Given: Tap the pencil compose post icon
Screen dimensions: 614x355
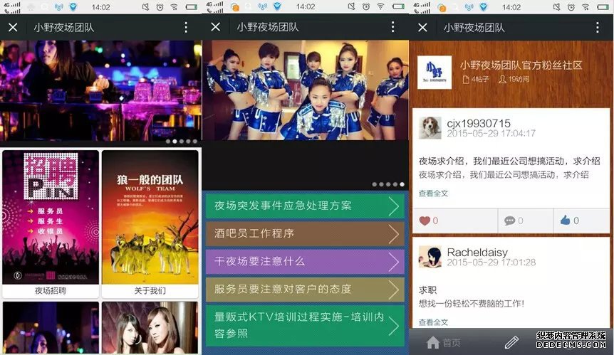Looking at the screenshot, I should (511, 342).
